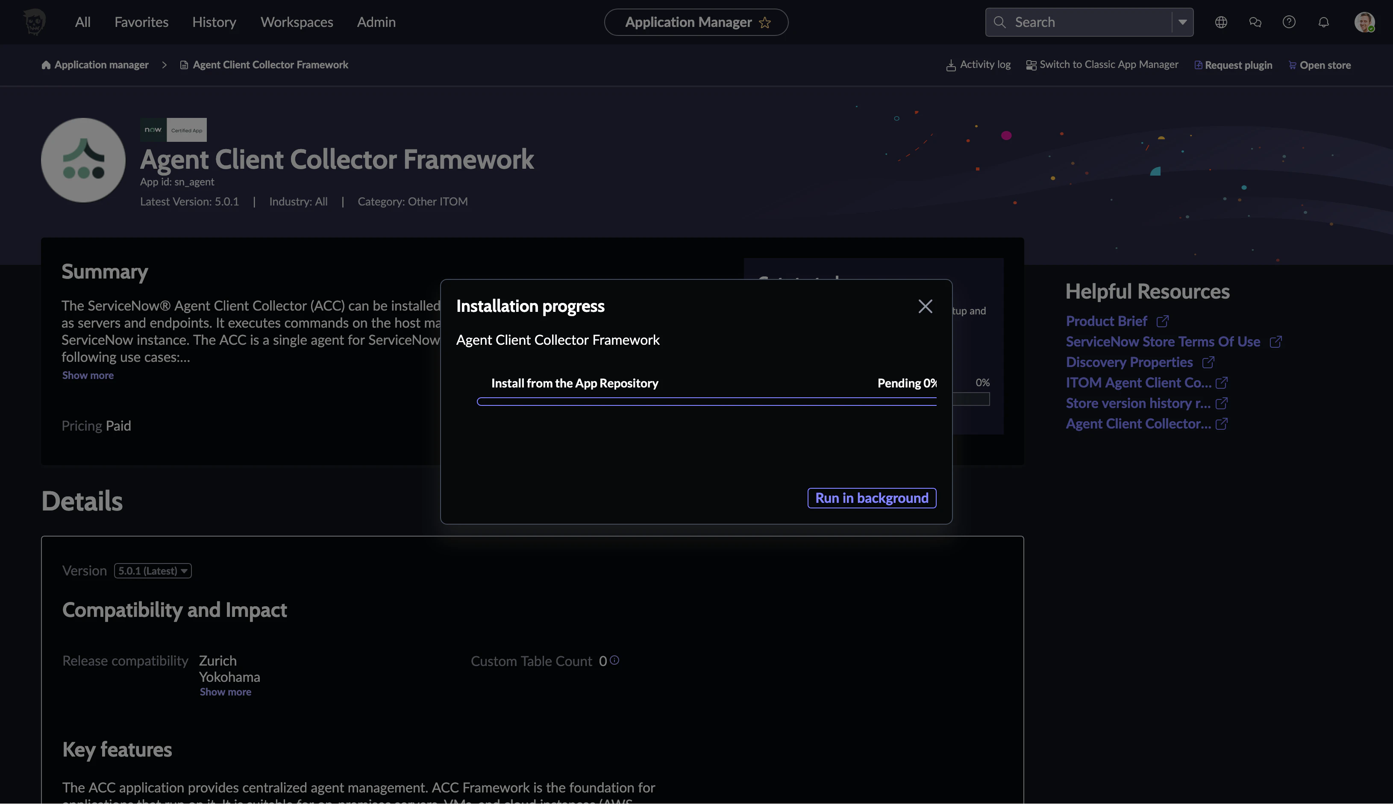Click Request plugin link
Screen dimensions: 1393x804
point(1238,65)
